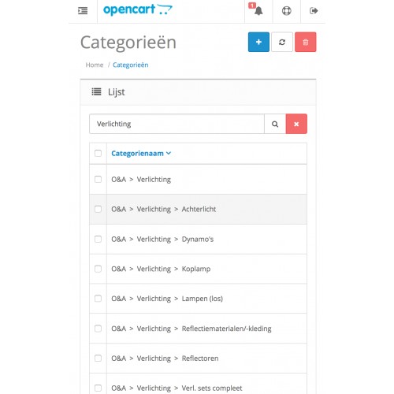Open the notifications bell
This screenshot has width=394, height=394.
[258, 11]
